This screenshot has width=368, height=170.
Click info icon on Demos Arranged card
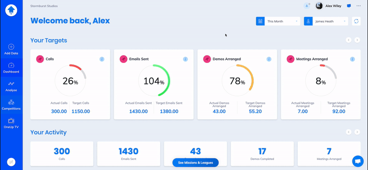tap(269, 59)
